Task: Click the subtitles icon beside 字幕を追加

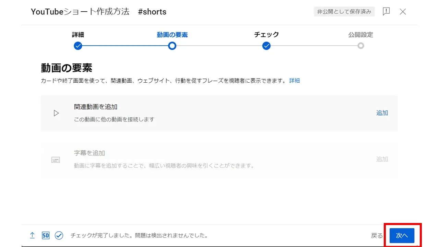Action: 56,160
